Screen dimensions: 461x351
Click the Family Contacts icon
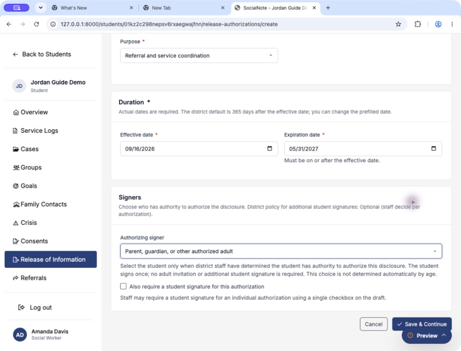(16, 205)
